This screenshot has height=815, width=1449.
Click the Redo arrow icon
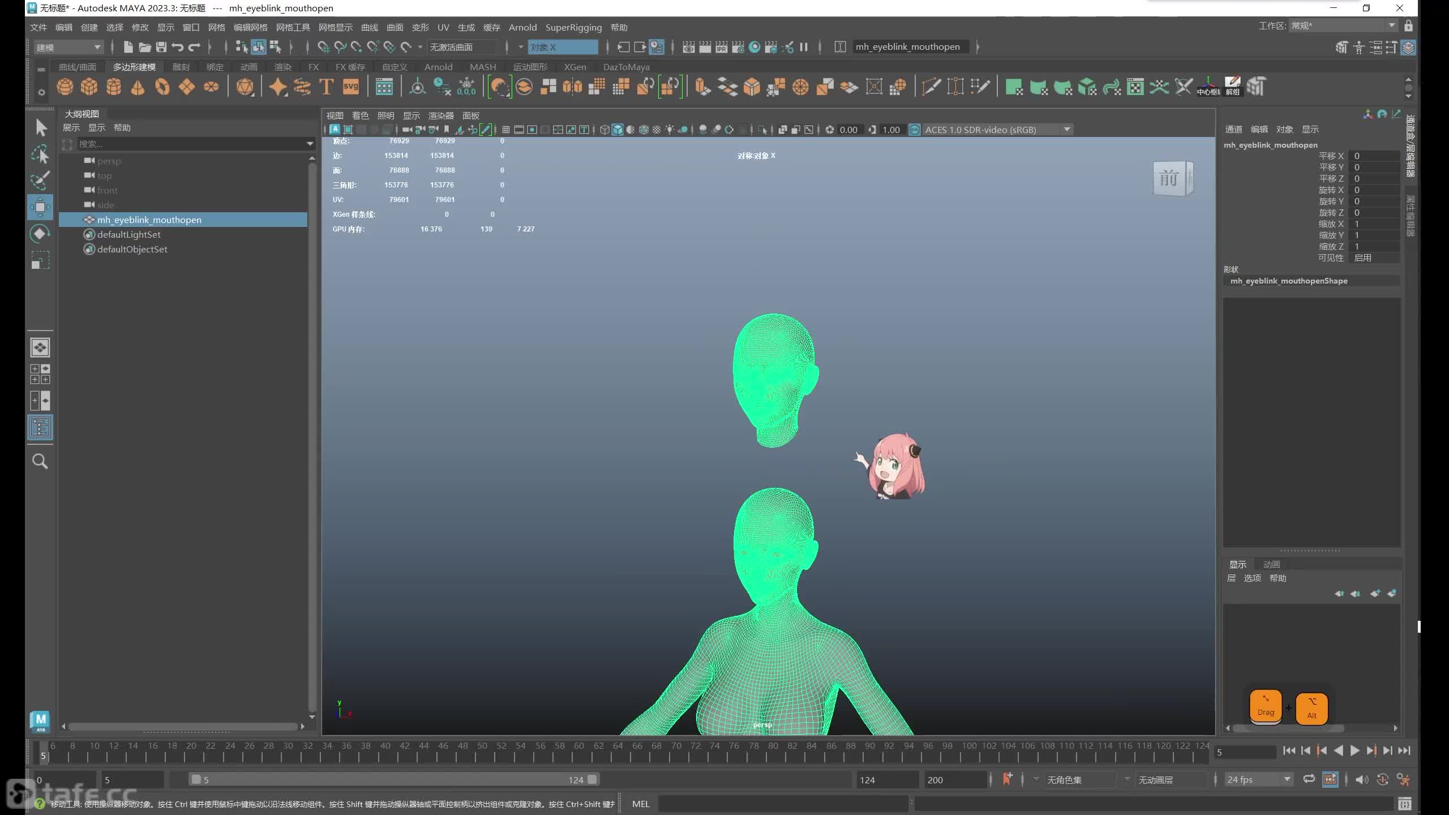click(x=194, y=47)
